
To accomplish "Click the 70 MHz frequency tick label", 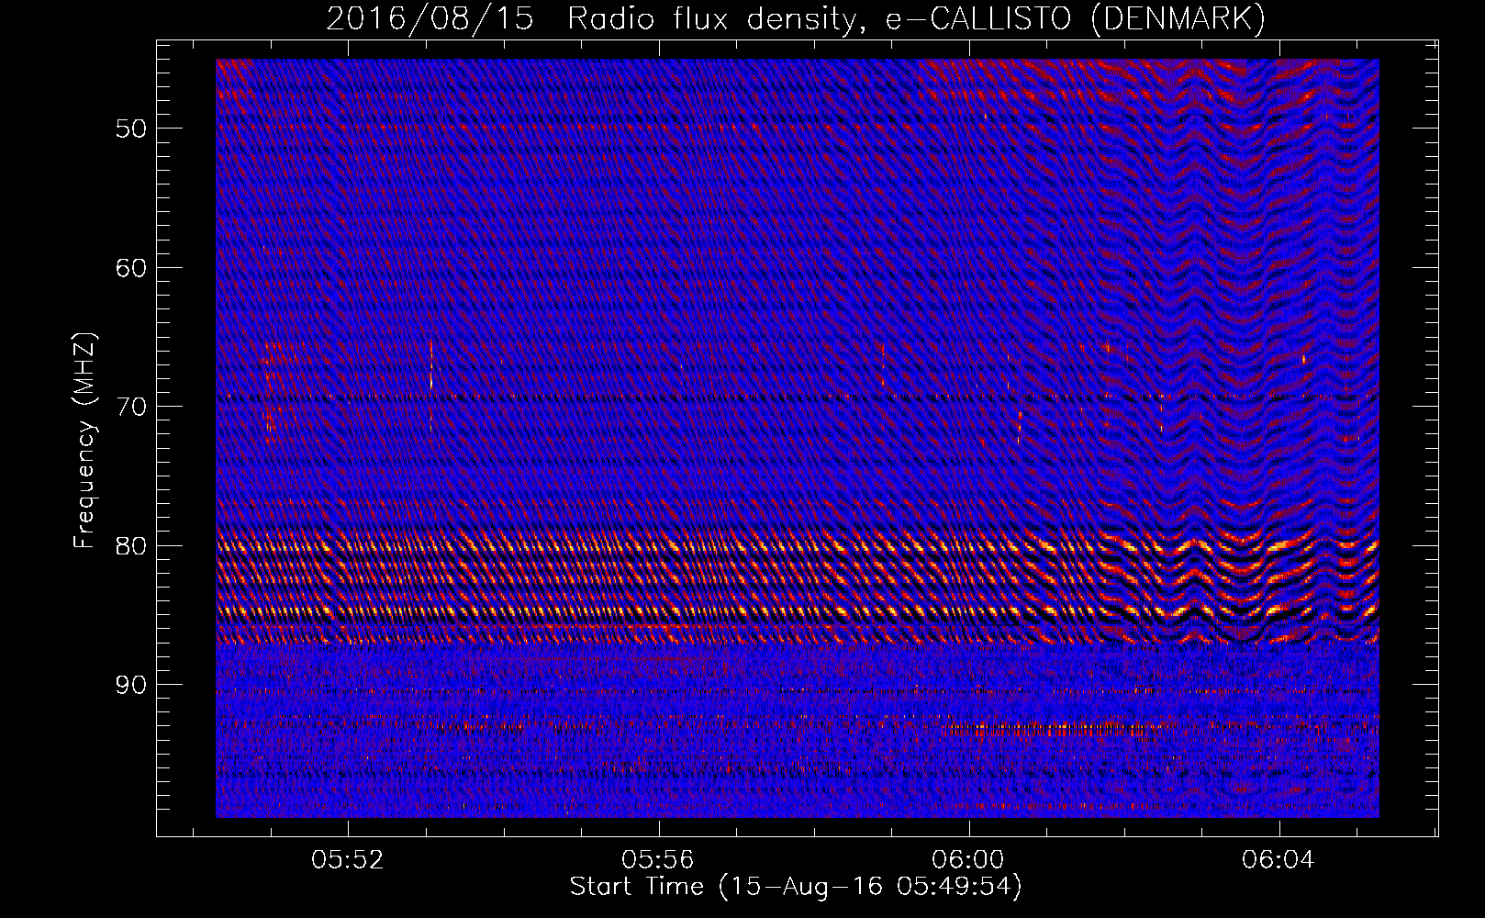I will pos(131,407).
